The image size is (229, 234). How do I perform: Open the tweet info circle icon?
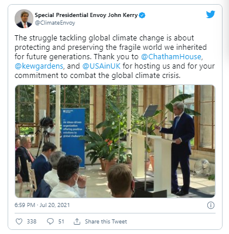click(x=211, y=205)
